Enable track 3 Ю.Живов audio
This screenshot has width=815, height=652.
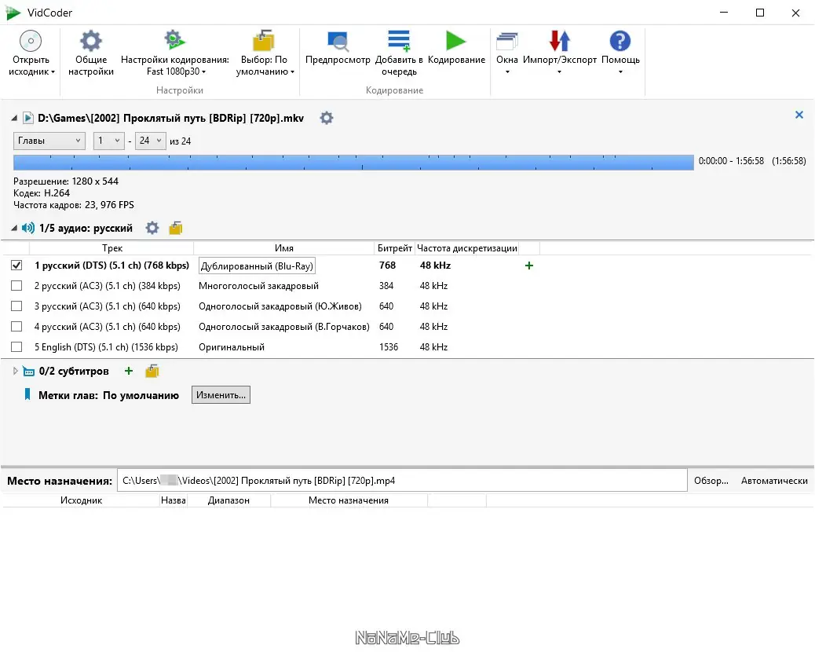pos(16,306)
